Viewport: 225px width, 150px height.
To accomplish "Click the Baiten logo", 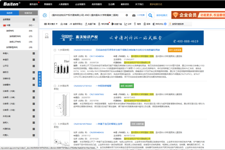I will point(12,4).
